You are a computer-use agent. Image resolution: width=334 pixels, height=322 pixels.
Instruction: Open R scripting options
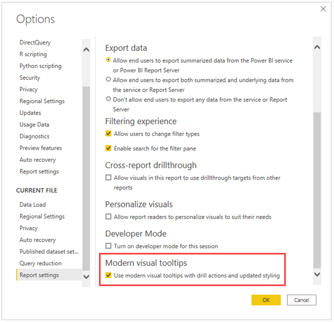[33, 54]
